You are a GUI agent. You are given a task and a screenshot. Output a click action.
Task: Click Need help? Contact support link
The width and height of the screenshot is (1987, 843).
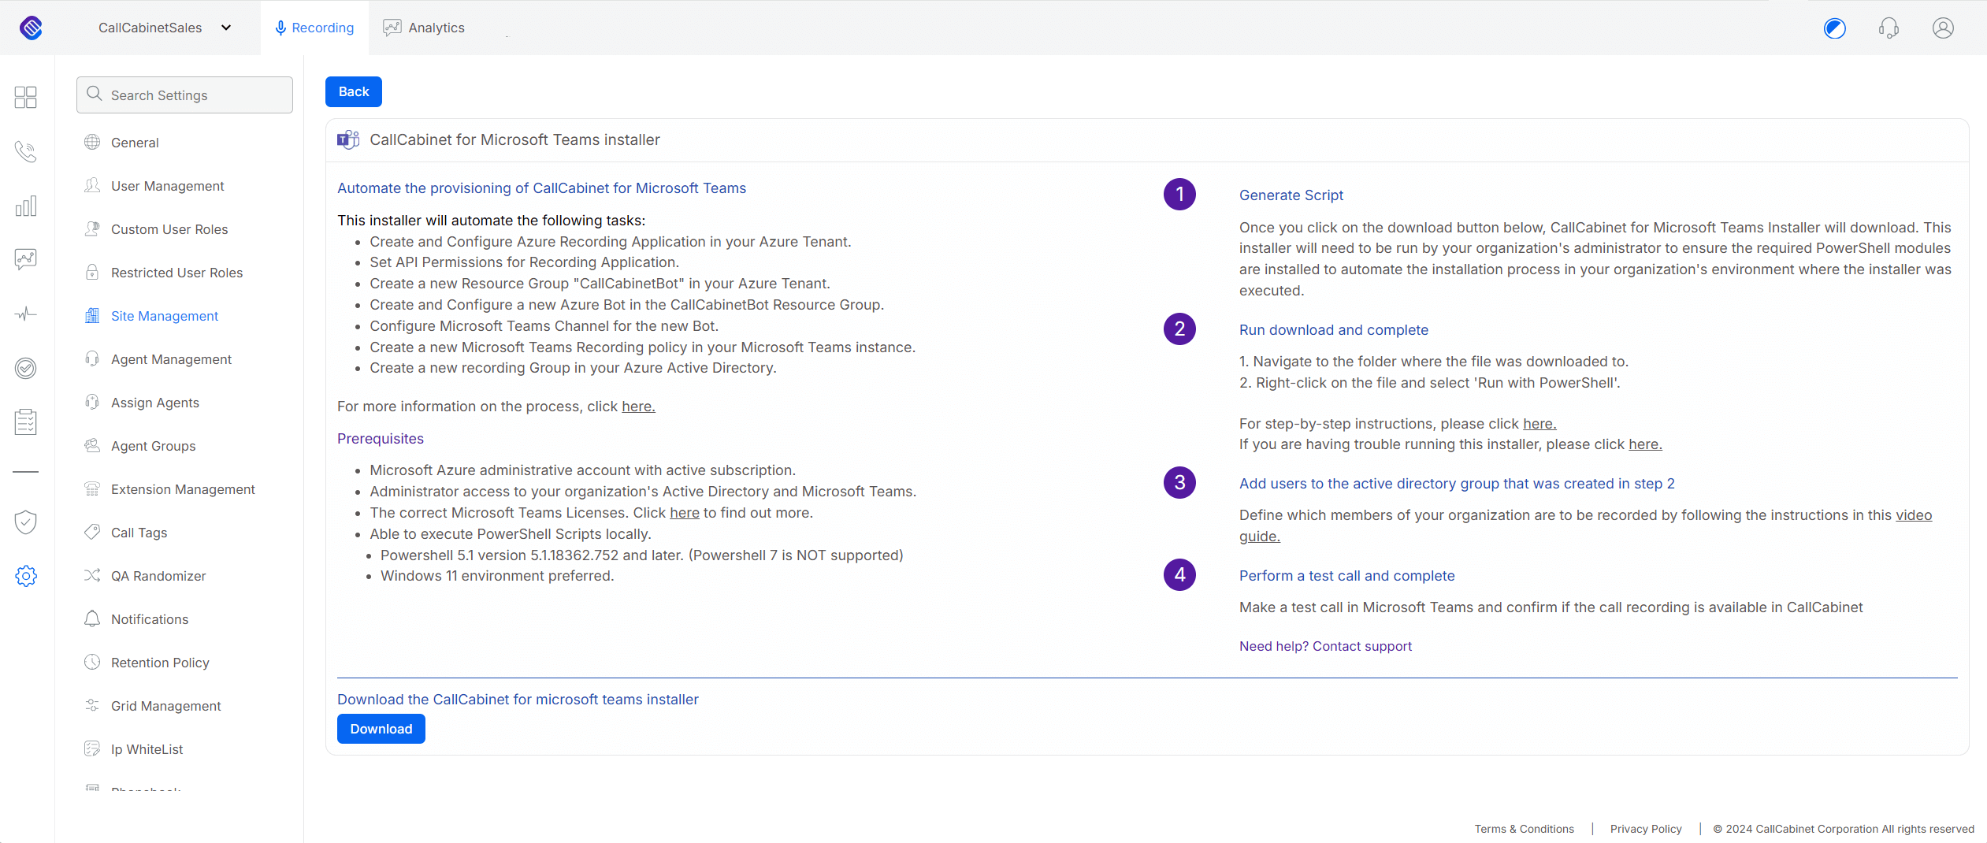point(1325,646)
